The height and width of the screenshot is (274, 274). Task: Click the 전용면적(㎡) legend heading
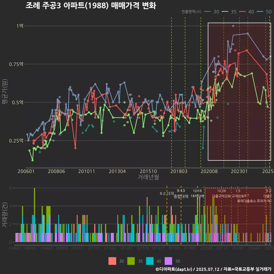[x=191, y=11]
